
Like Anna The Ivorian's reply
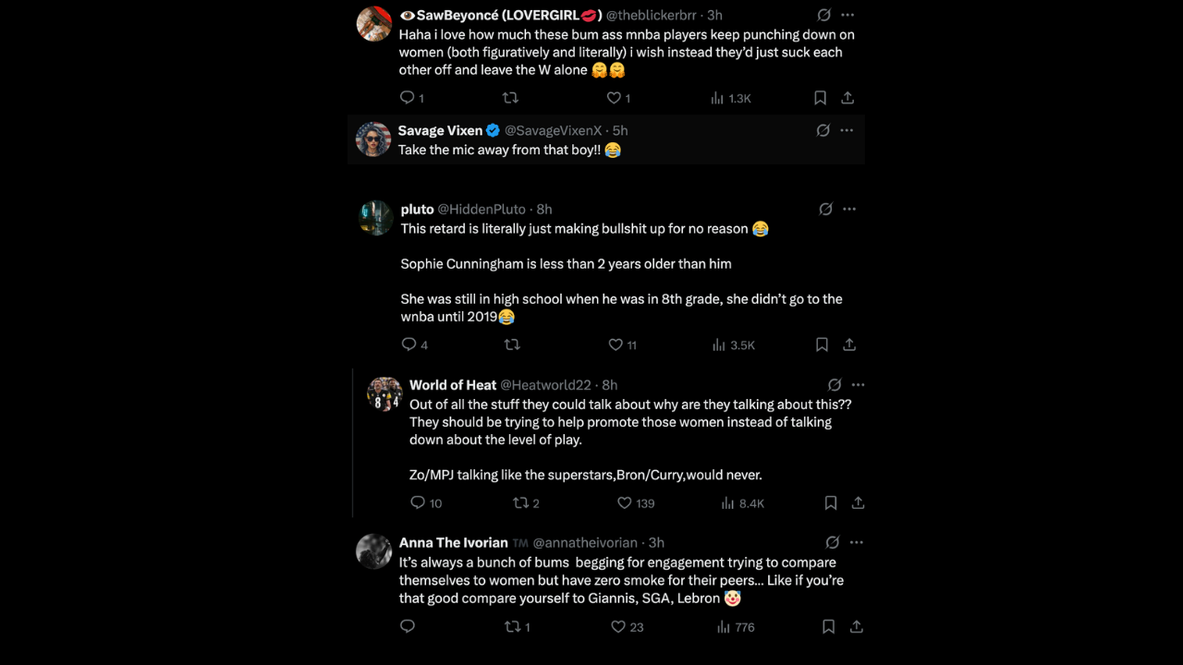pos(617,626)
